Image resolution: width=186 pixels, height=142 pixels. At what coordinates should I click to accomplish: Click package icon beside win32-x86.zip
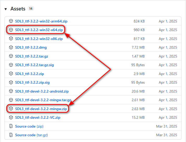point(11,39)
